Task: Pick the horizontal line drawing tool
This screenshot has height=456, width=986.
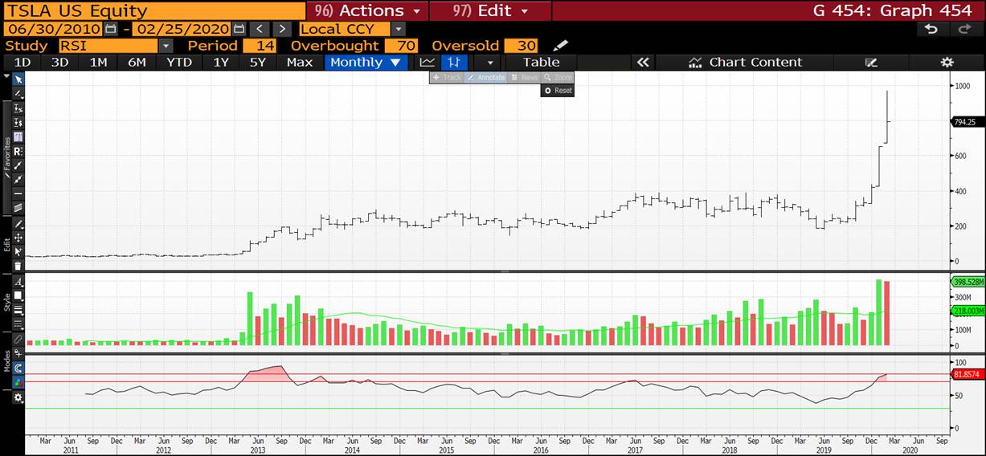Action: point(18,193)
